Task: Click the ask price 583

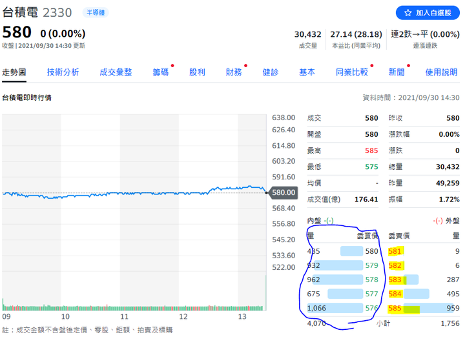Action: pos(395,280)
